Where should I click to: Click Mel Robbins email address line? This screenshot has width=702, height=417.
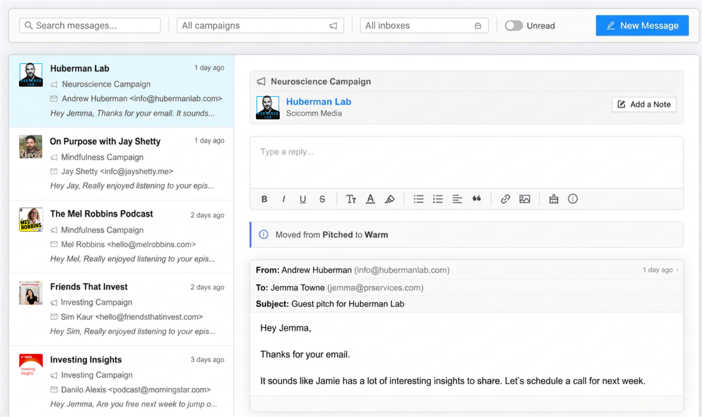click(x=128, y=244)
